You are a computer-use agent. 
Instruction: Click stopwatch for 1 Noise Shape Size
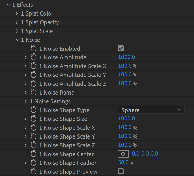pos(34,119)
